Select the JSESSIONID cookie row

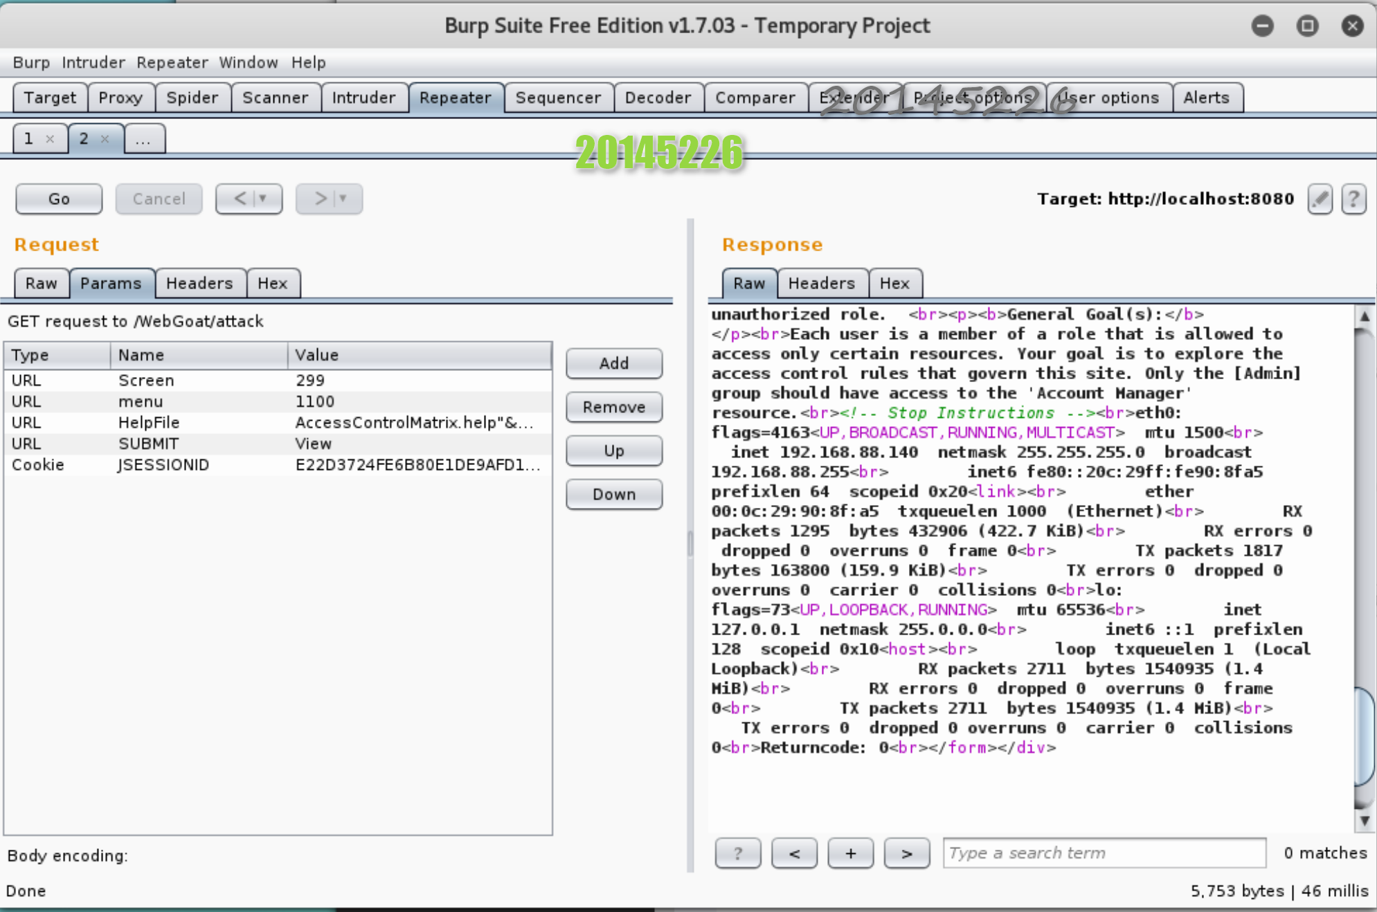278,465
